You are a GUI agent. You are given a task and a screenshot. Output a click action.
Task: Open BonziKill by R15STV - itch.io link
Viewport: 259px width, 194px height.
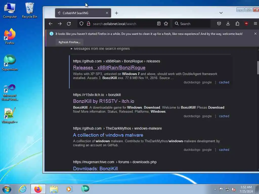(103, 101)
